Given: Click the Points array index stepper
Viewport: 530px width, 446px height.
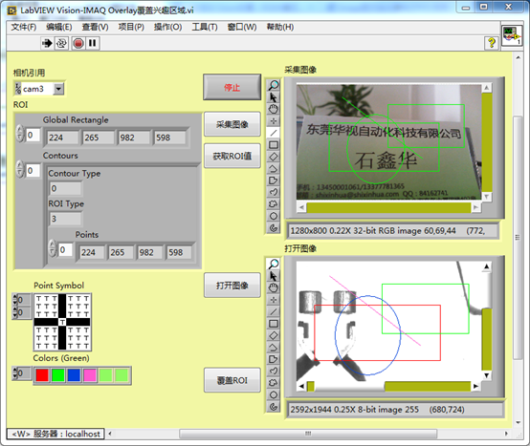Looking at the screenshot, I should click(x=53, y=248).
